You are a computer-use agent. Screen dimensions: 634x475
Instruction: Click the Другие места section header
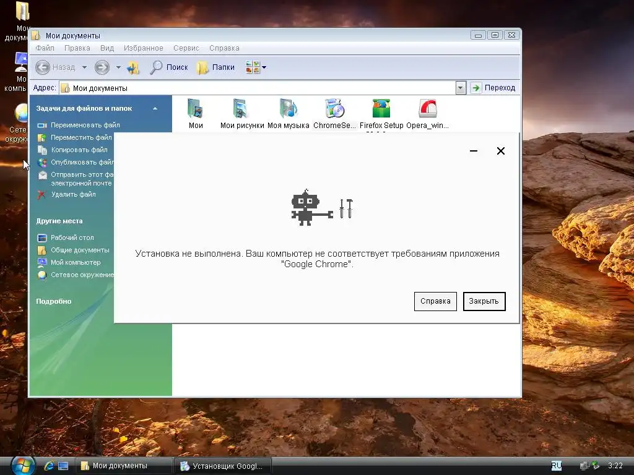click(59, 221)
